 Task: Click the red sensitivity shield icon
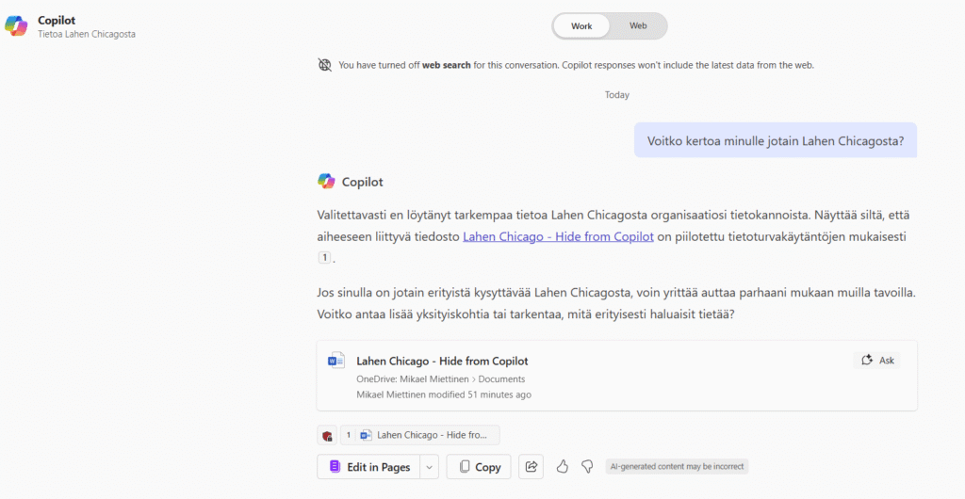pos(327,435)
